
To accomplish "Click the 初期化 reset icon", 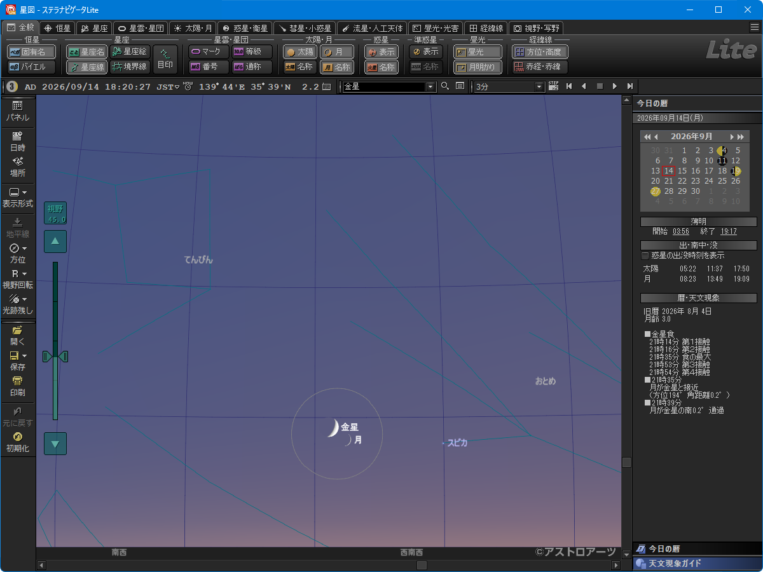I will point(18,442).
